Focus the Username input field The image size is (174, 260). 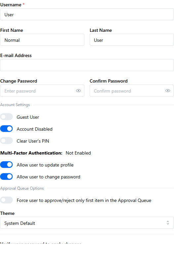87,15
